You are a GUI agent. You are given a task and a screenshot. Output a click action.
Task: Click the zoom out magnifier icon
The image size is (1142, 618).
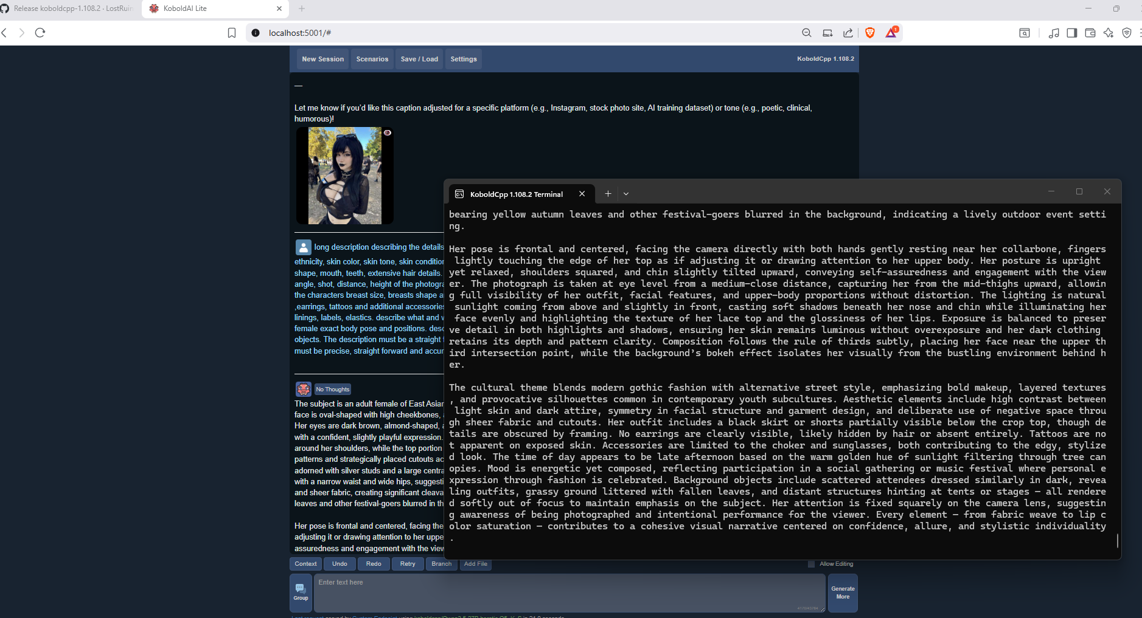(x=807, y=33)
